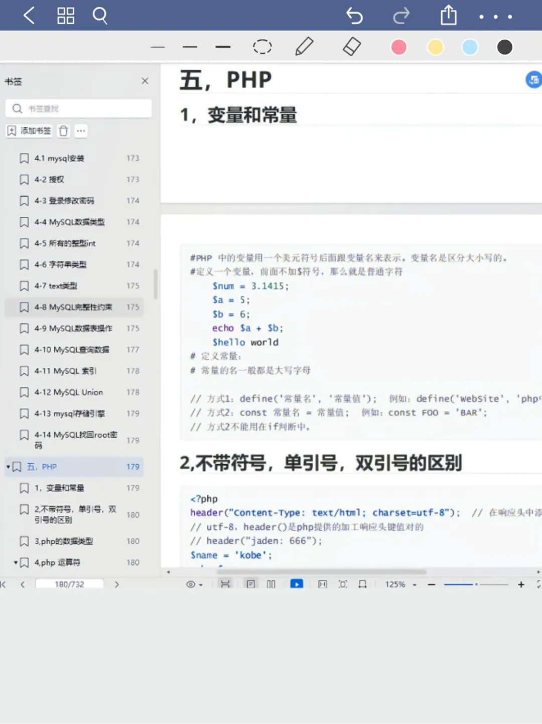Redo the last action
Image resolution: width=542 pixels, height=724 pixels.
pos(401,16)
